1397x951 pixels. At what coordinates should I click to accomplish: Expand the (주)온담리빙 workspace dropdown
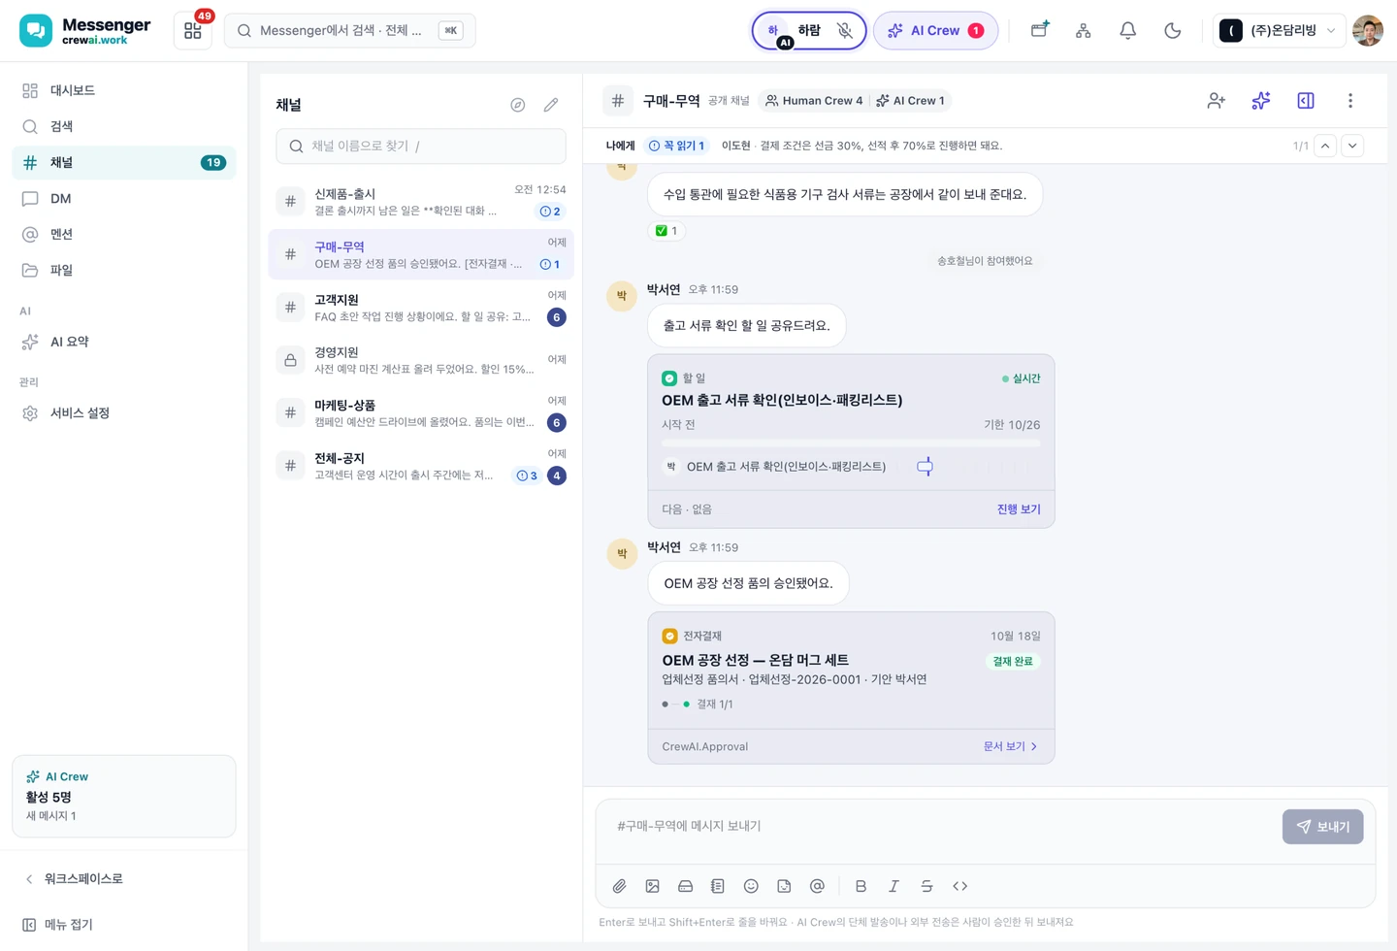click(1279, 30)
